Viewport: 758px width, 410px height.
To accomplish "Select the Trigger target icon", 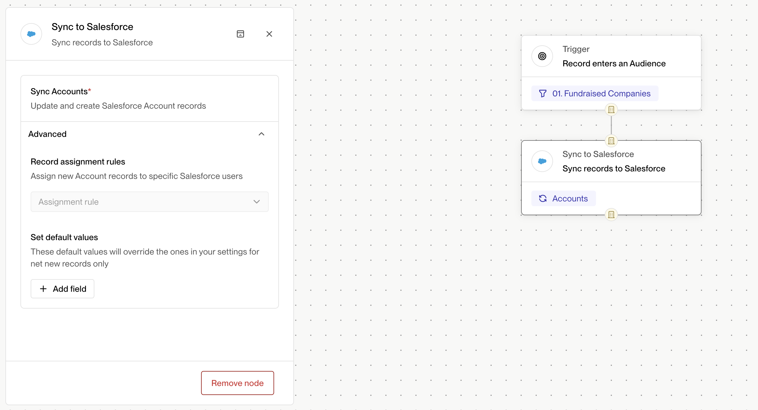I will click(x=542, y=56).
